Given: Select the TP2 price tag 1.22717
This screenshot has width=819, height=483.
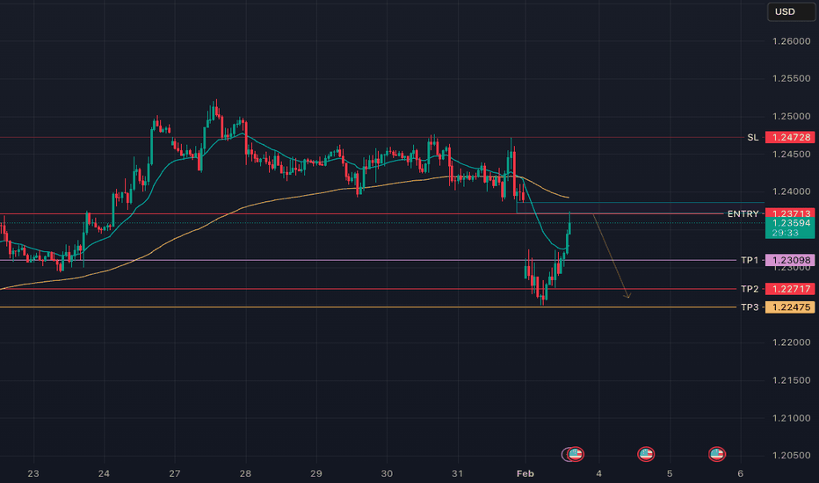Looking at the screenshot, I should pyautogui.click(x=790, y=289).
